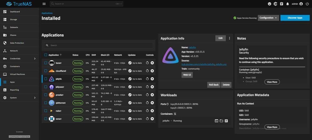Open the alerts bell icon

pyautogui.click(x=288, y=4)
